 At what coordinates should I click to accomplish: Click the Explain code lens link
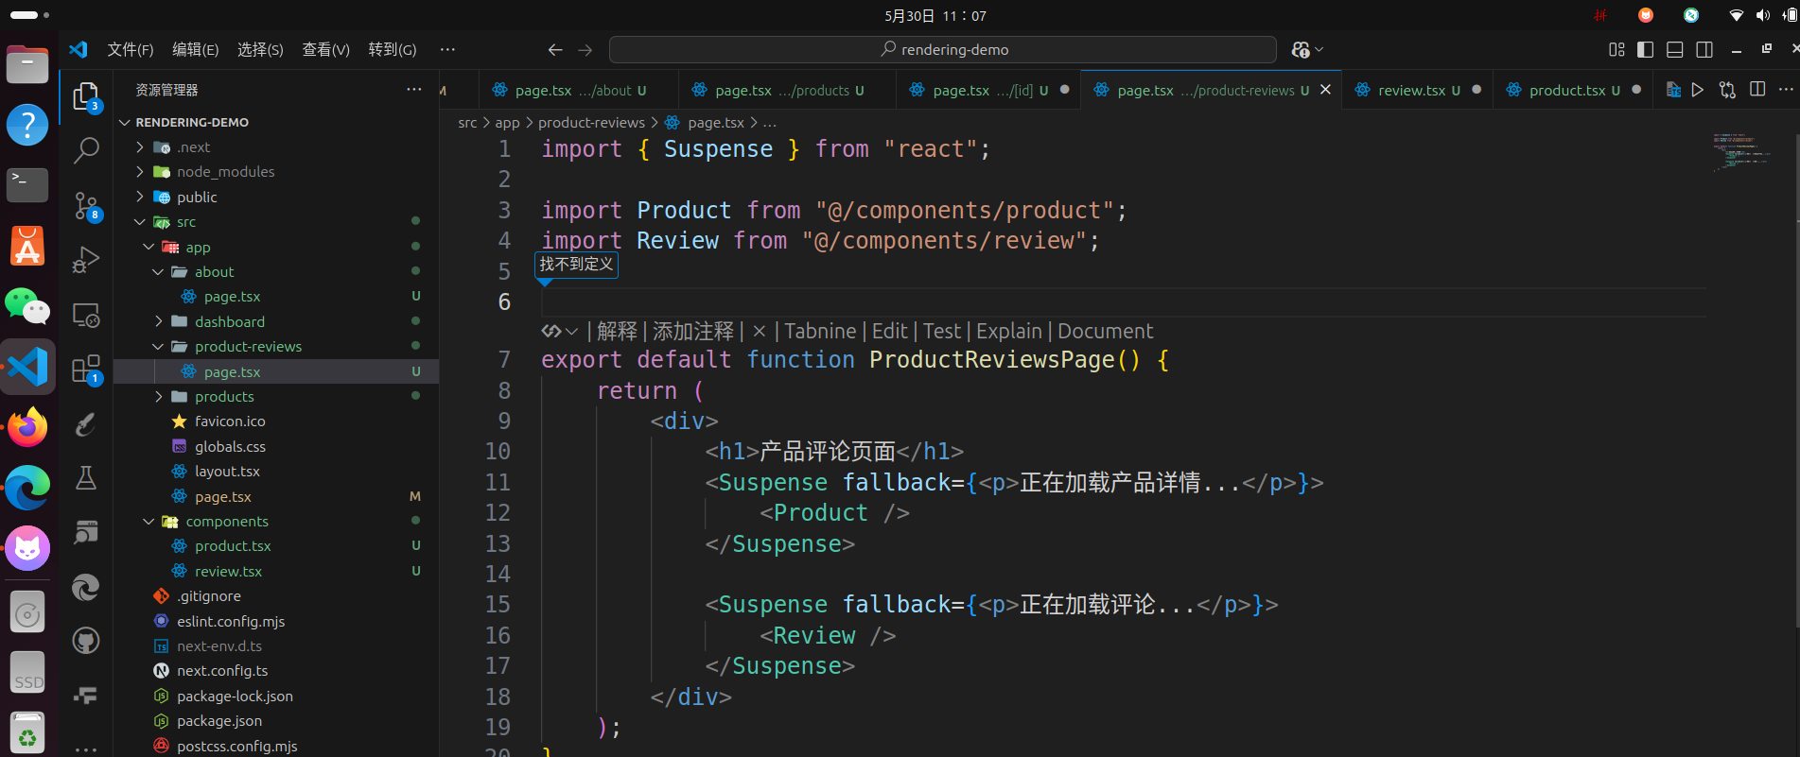[x=1008, y=332]
